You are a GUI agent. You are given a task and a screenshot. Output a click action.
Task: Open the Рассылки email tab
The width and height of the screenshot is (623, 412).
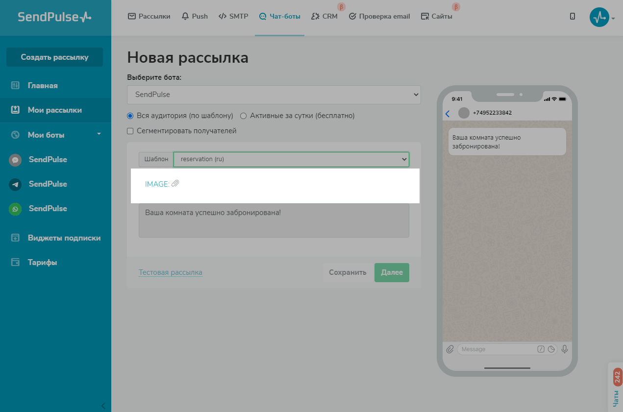tap(149, 16)
